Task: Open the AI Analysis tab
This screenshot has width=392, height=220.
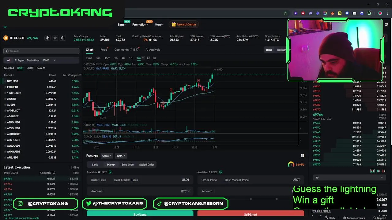Action: pos(153,50)
